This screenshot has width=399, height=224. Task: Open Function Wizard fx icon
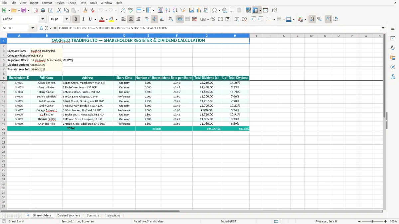click(41, 28)
